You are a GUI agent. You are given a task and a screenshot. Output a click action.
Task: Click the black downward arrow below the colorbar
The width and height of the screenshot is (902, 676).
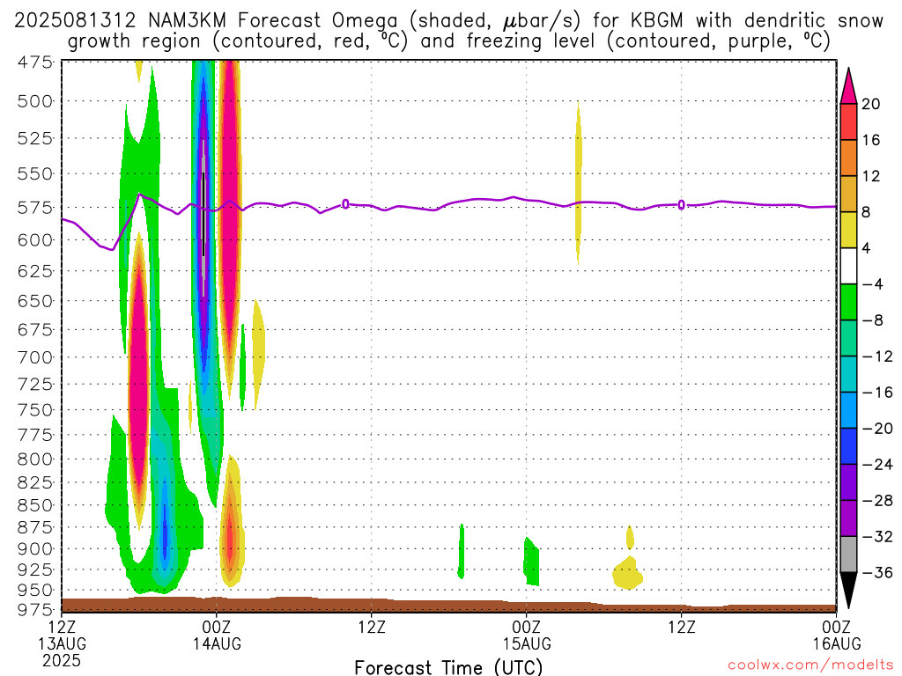848,591
